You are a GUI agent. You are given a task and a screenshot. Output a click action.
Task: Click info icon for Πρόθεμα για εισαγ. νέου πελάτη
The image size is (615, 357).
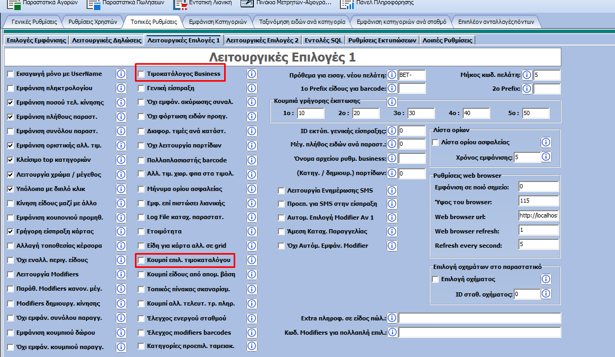[x=392, y=75]
